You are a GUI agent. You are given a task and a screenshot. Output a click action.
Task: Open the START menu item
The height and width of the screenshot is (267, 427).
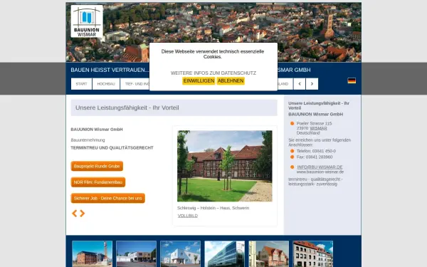[81, 84]
